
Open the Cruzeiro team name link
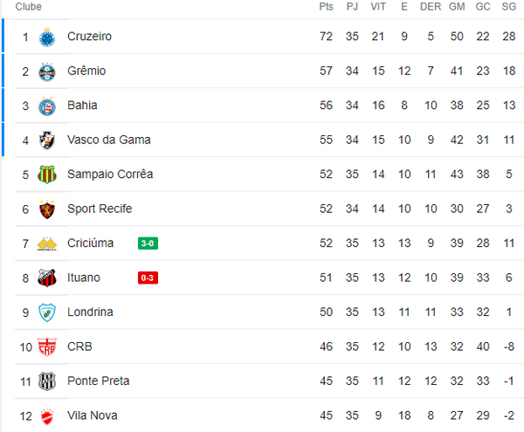(x=89, y=37)
